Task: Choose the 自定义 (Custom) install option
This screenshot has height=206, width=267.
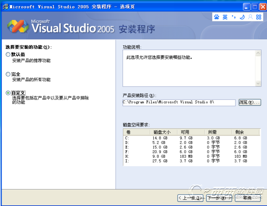Action: [8, 93]
